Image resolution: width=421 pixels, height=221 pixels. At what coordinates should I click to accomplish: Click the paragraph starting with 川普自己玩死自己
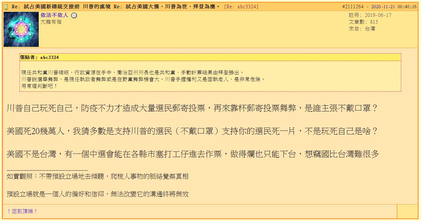[x=192, y=108]
